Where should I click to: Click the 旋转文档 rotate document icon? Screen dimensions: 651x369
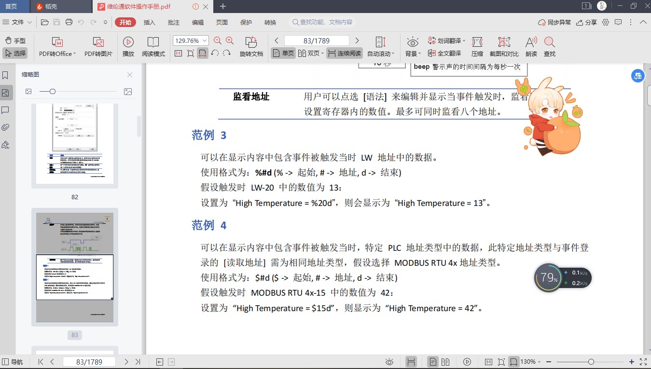[x=251, y=42]
